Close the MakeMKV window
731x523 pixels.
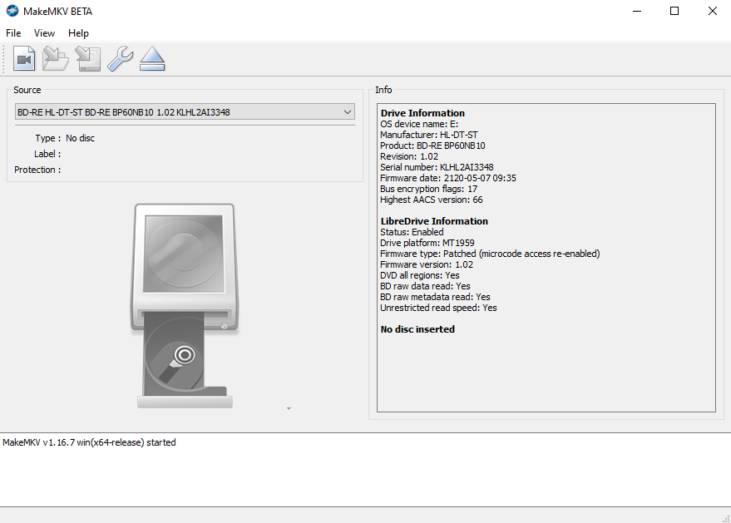click(x=713, y=11)
